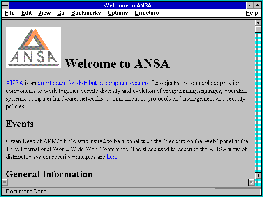Click the 'General Information' heading
The width and height of the screenshot is (263, 197).
[x=49, y=174]
